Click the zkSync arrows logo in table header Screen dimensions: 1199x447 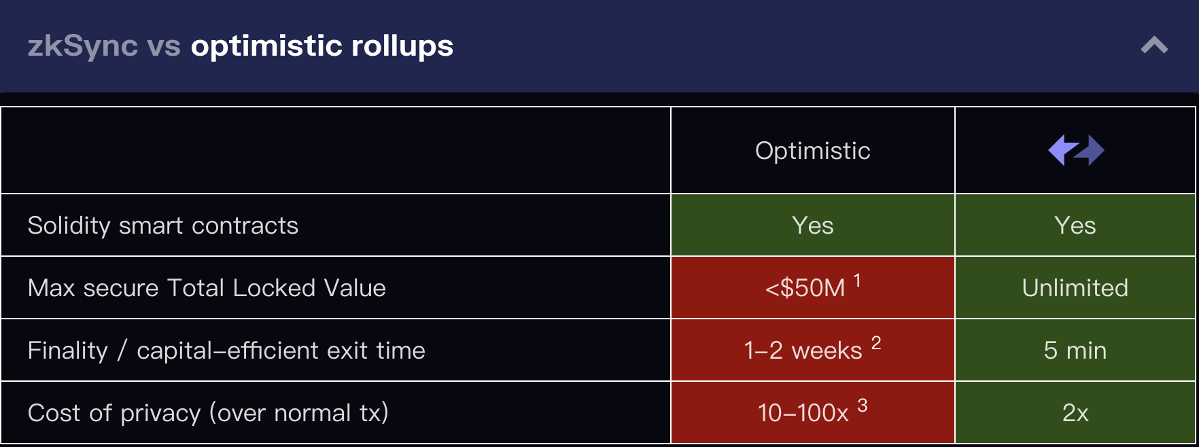coord(1075,150)
